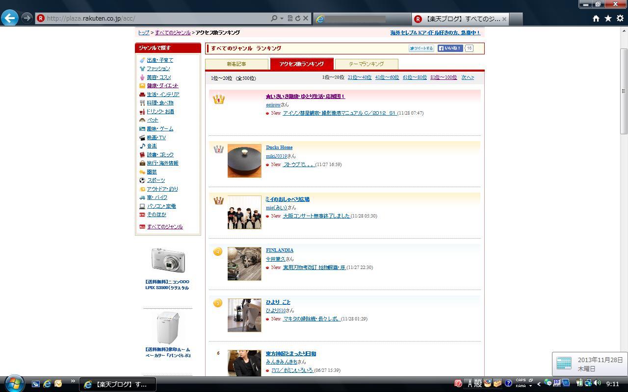Click the Refresh icon in address bar
This screenshot has width=628, height=392.
click(297, 18)
